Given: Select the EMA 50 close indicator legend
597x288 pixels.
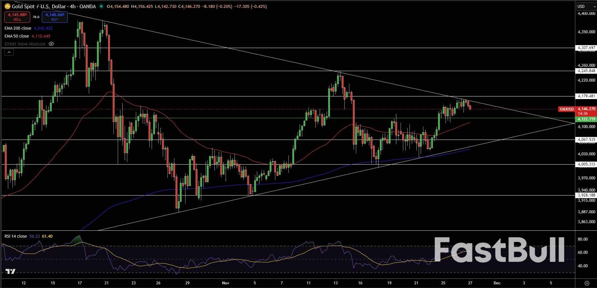Looking at the screenshot, I should [17, 36].
